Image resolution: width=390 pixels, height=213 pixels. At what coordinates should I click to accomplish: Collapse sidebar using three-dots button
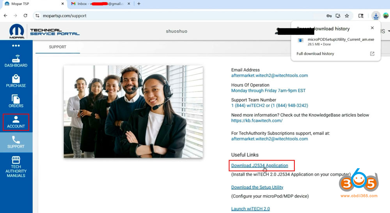pos(16,46)
